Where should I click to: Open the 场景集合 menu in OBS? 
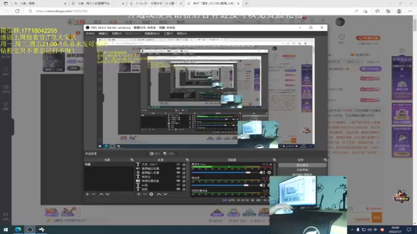152,34
